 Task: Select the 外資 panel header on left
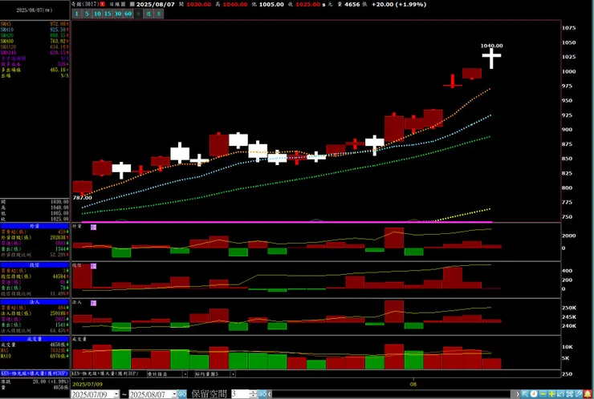pyautogui.click(x=35, y=226)
